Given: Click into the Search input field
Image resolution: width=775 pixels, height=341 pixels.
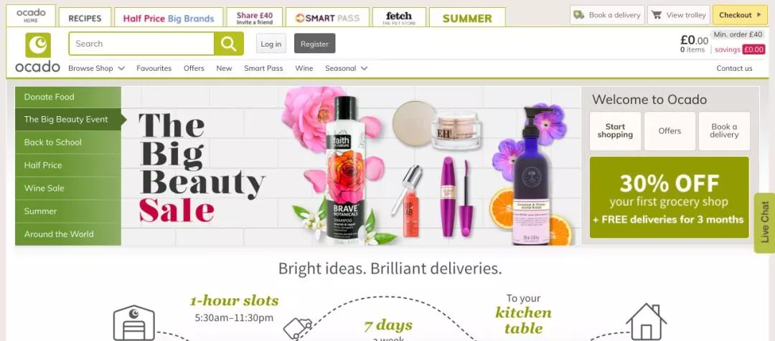Looking at the screenshot, I should (x=141, y=44).
